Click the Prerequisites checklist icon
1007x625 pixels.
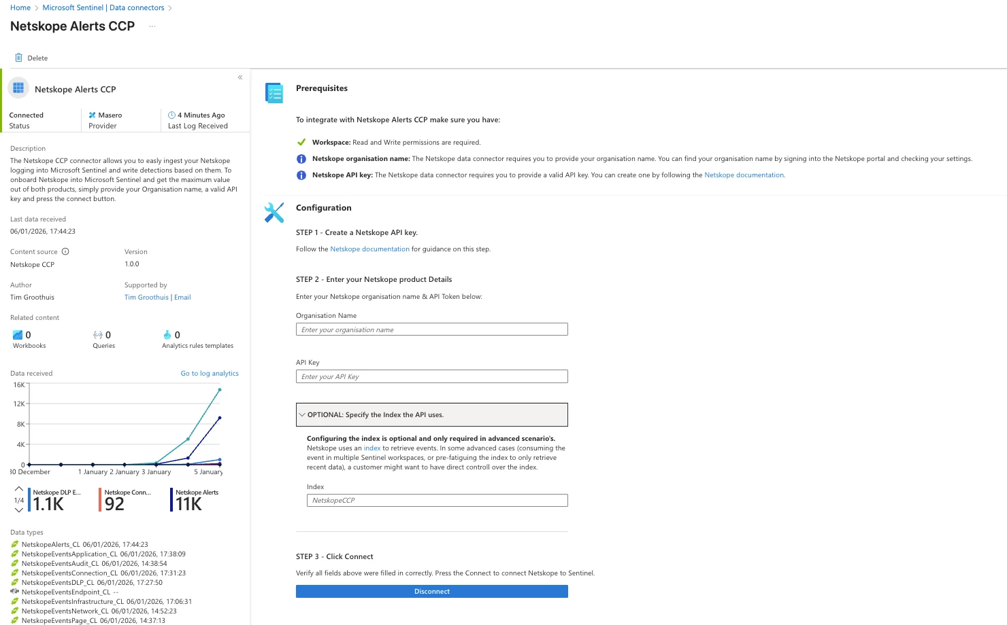point(274,93)
